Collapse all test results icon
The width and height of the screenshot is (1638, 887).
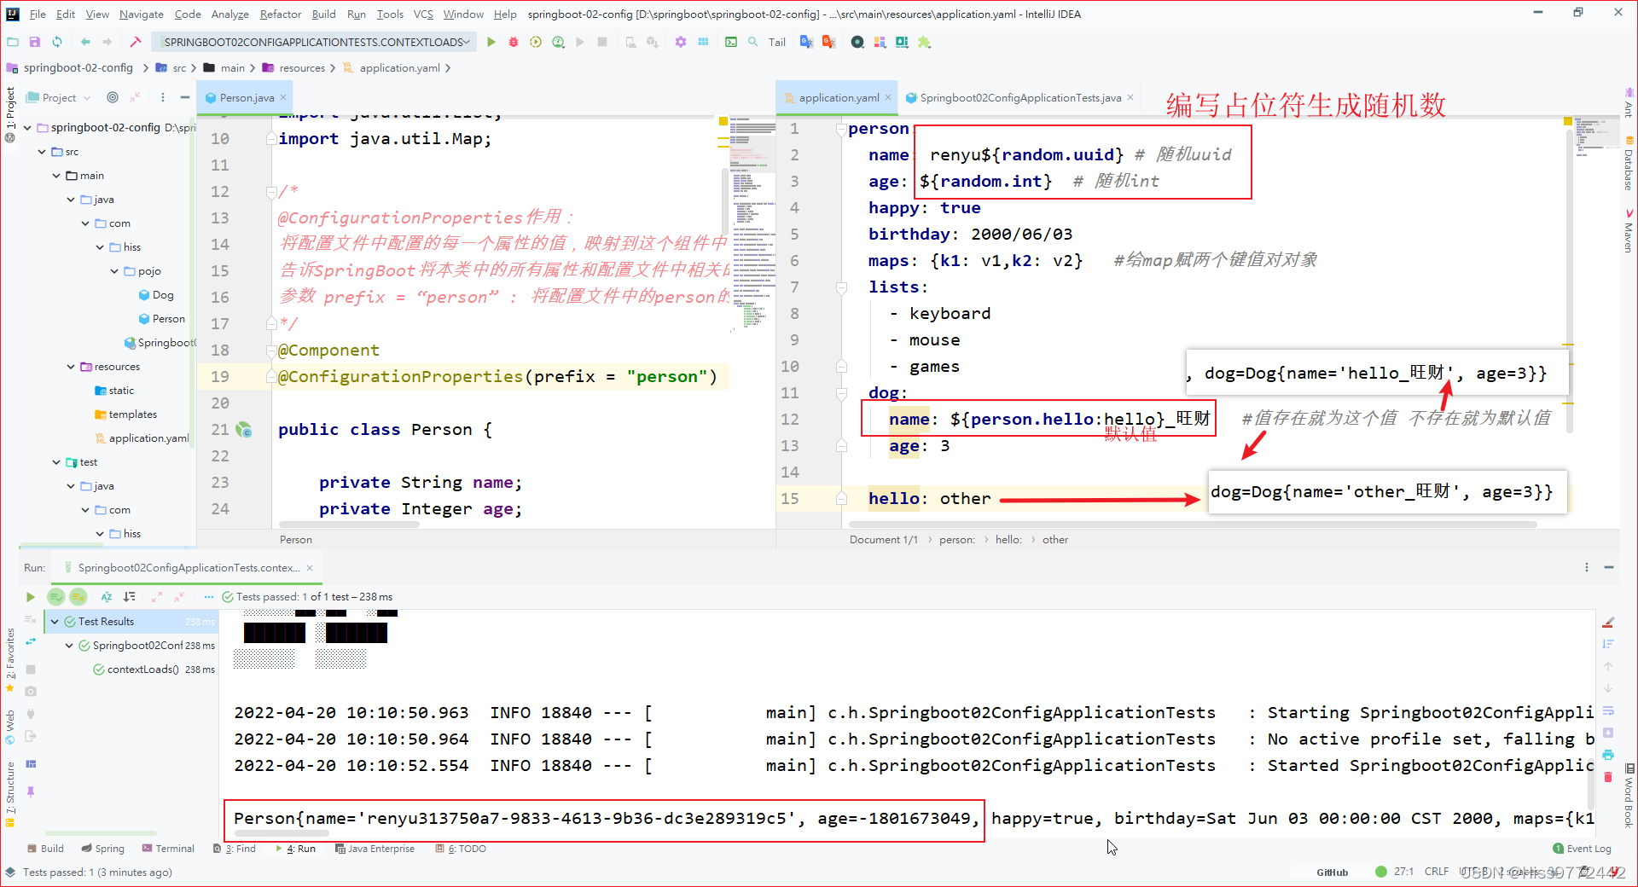[x=180, y=597]
